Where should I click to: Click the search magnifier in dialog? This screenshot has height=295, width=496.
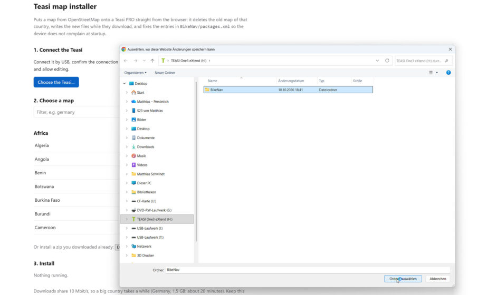tap(446, 61)
